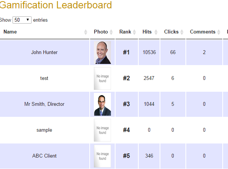Click the #1 rank cell
Viewport: 228px width, 169px height.
126,53
